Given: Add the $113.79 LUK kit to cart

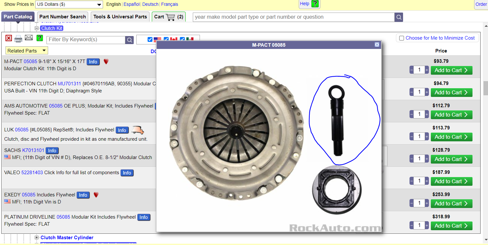Looking at the screenshot, I should [x=452, y=137].
